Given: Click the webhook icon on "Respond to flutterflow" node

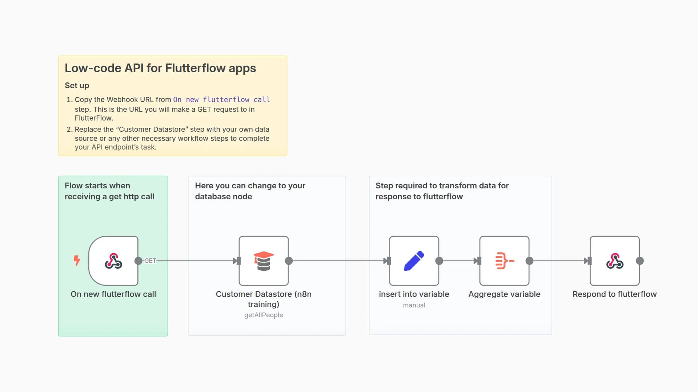Looking at the screenshot, I should pos(614,261).
